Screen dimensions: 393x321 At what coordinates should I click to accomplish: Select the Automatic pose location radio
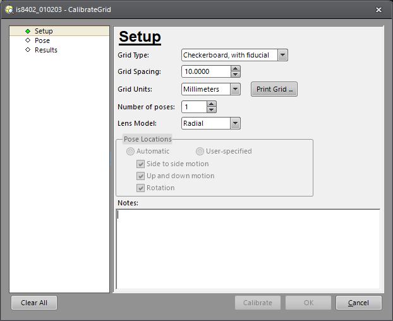(x=131, y=151)
